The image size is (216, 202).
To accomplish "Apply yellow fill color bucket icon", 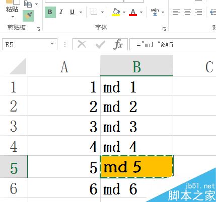I will (116, 12).
